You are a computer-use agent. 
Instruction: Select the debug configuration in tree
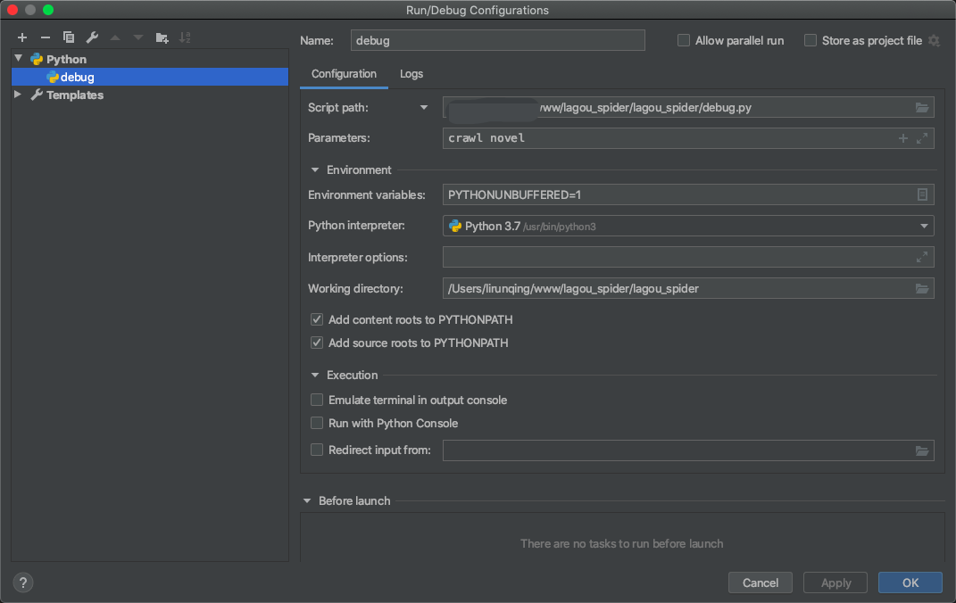click(x=77, y=78)
